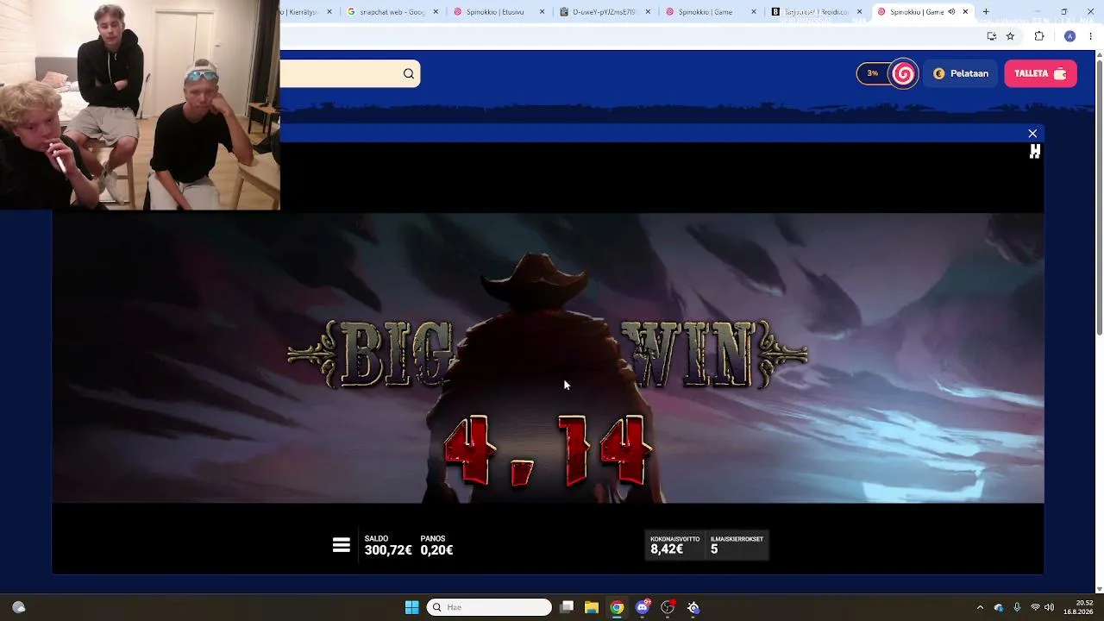Click the search magnifier icon

pyautogui.click(x=409, y=74)
